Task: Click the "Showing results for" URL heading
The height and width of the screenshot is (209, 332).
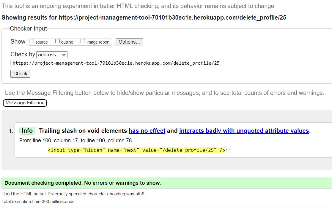Action: click(x=144, y=17)
